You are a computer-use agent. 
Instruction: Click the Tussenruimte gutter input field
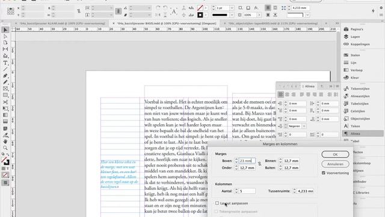pyautogui.click(x=305, y=191)
